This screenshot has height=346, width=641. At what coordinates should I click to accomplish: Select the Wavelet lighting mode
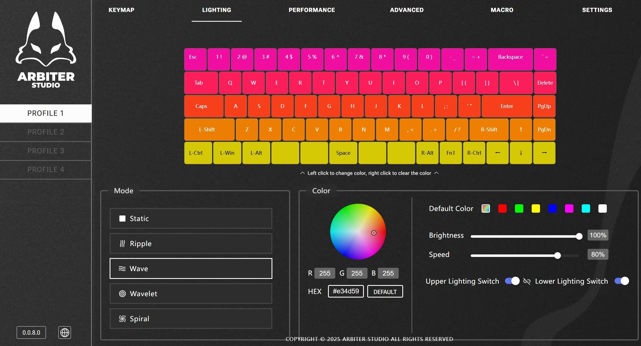[191, 294]
